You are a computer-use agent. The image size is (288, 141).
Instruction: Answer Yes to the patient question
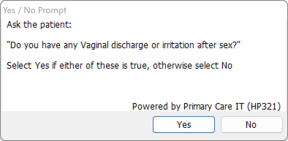click(x=184, y=125)
